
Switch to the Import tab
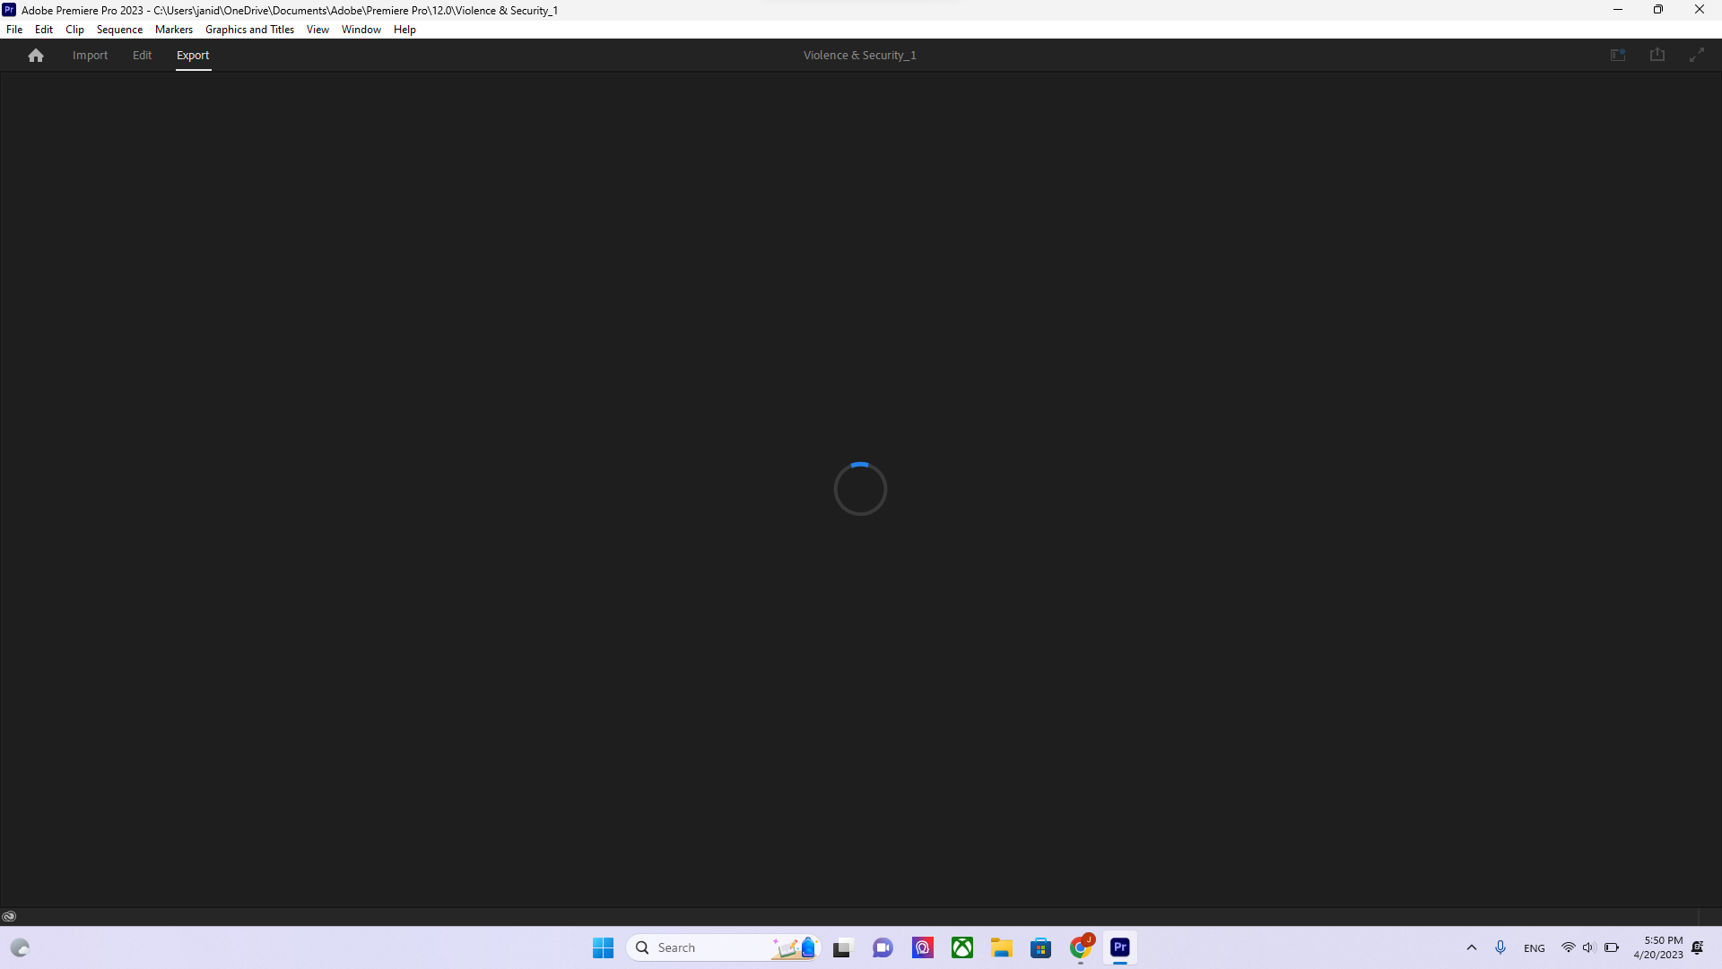(x=90, y=56)
